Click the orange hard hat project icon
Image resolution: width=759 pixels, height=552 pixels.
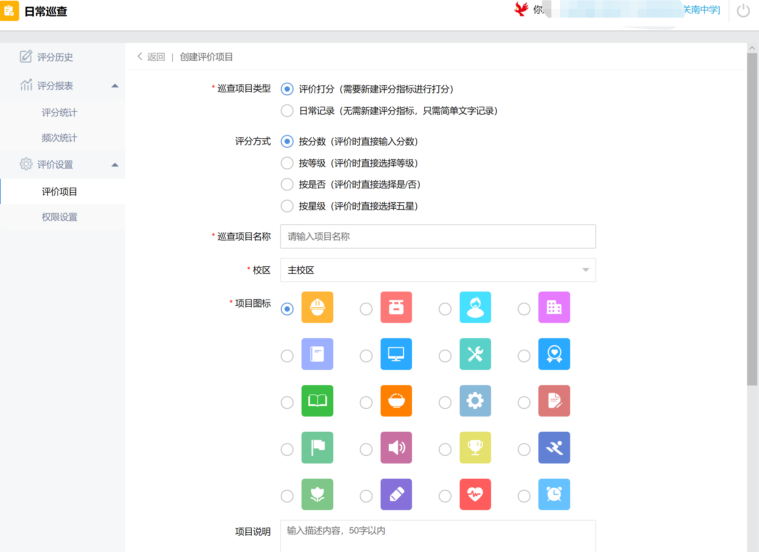317,307
